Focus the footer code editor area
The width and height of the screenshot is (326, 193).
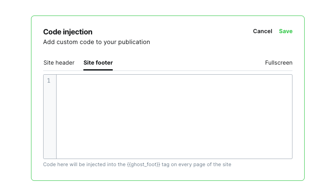coord(174,117)
